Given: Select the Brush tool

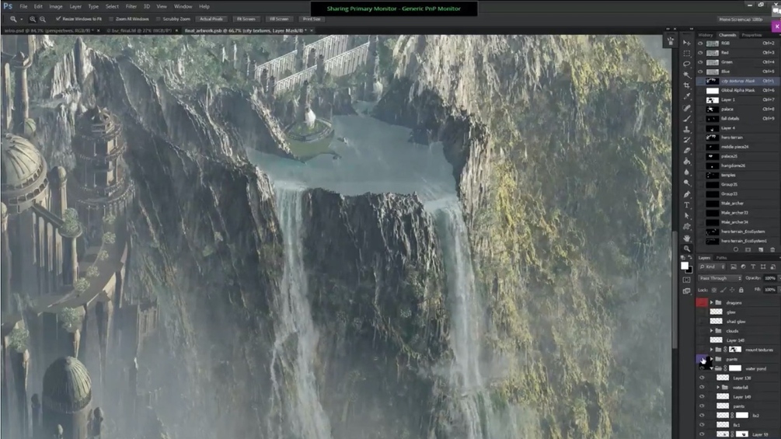Looking at the screenshot, I should point(687,118).
